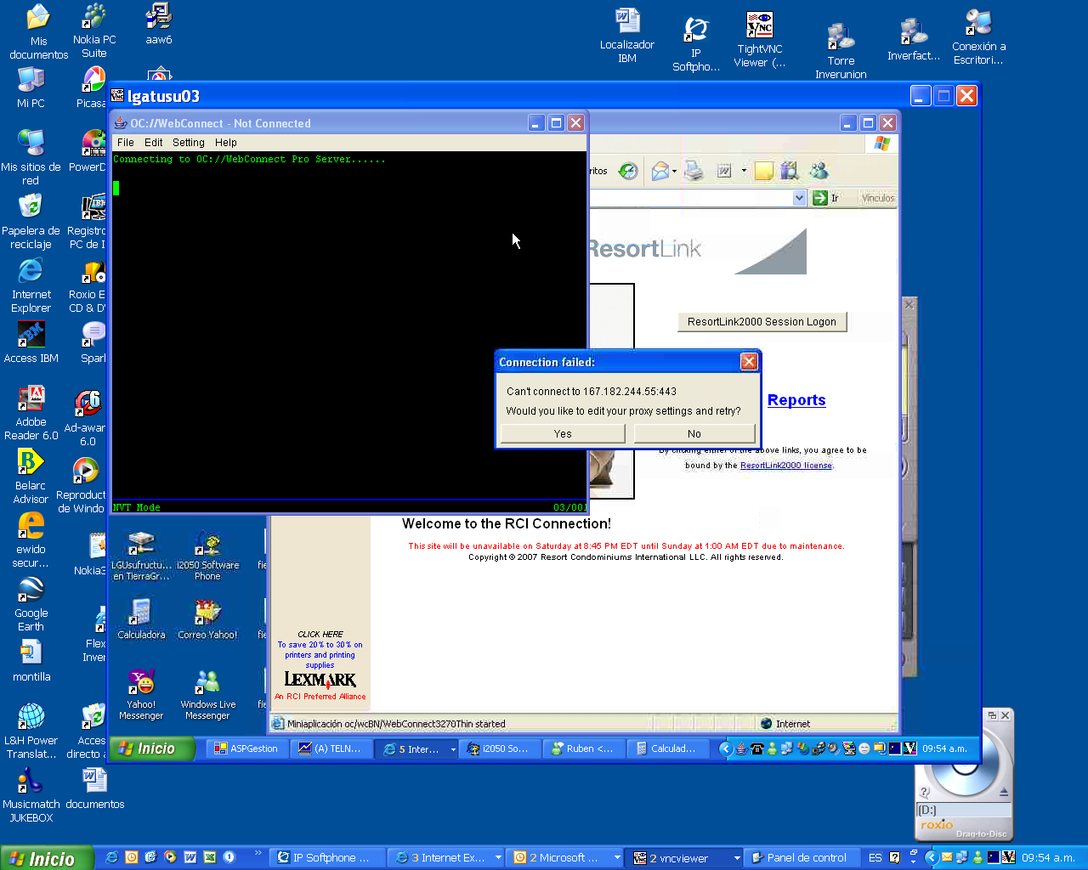Select the Correo Yahoo! desktop icon
The width and height of the screenshot is (1088, 870).
point(207,620)
